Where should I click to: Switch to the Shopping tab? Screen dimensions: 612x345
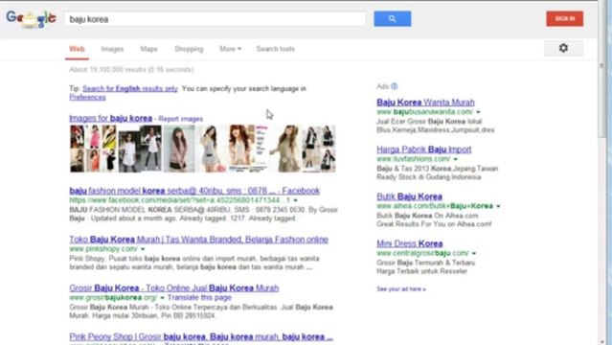click(x=189, y=49)
